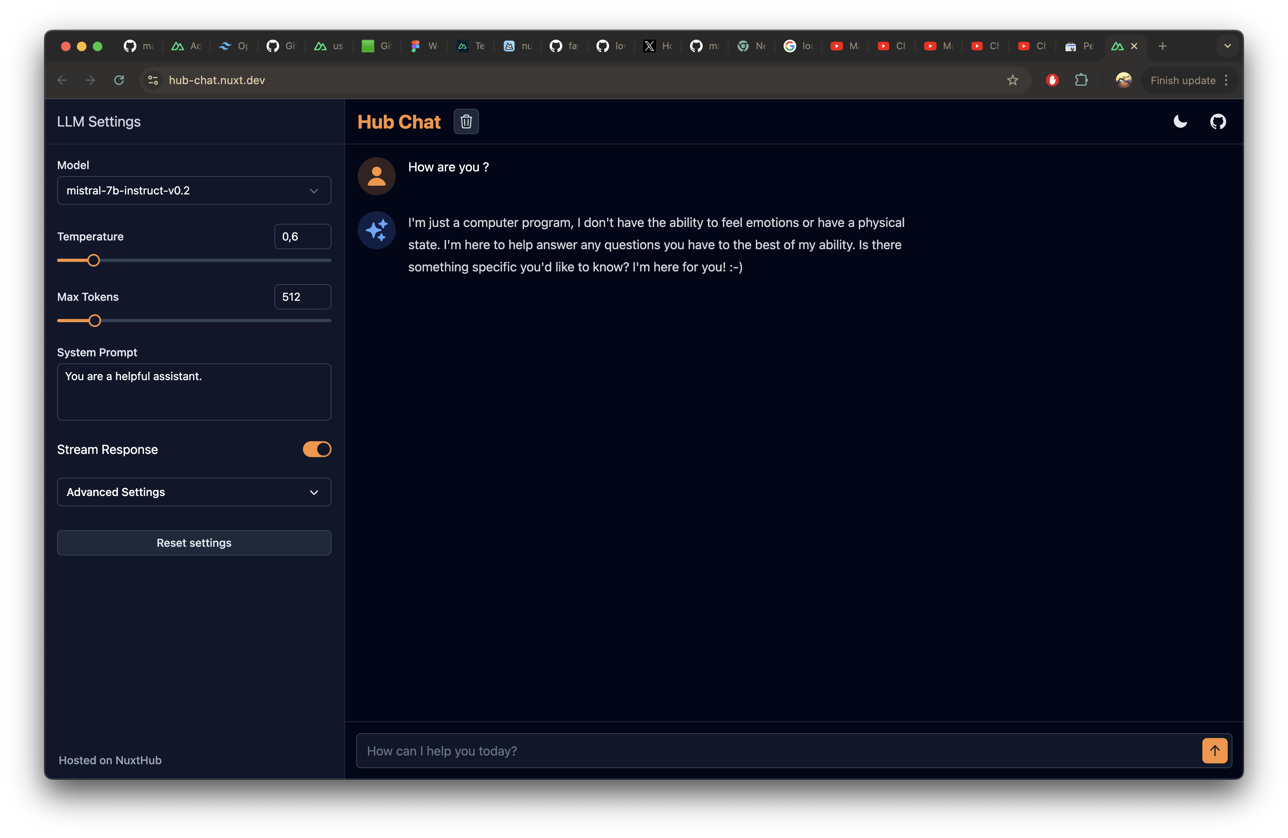This screenshot has height=838, width=1288.
Task: Open the GitHub repository icon top right
Action: point(1218,121)
